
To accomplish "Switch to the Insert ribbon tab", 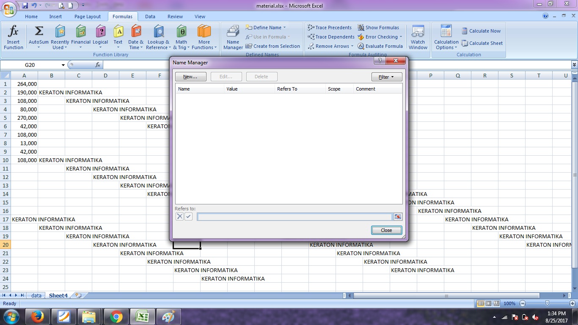I will (55, 17).
